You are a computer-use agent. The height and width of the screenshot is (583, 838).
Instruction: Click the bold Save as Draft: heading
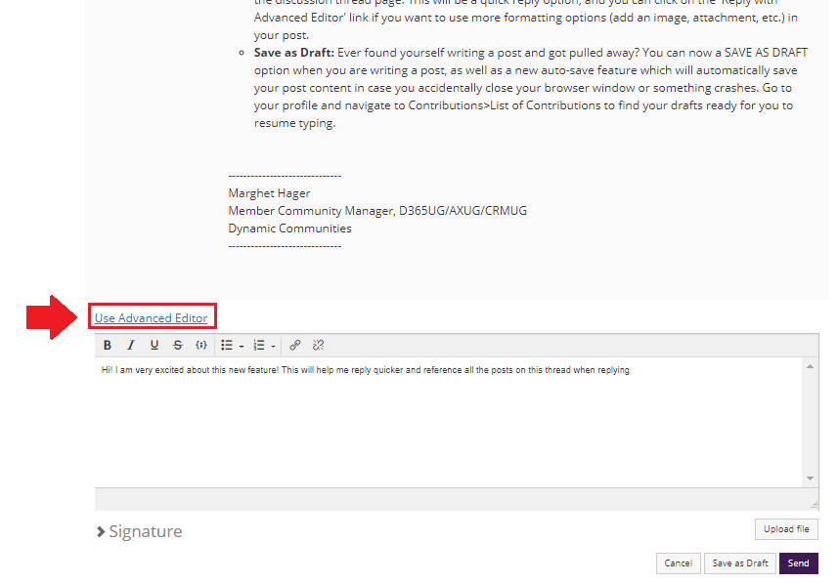294,53
